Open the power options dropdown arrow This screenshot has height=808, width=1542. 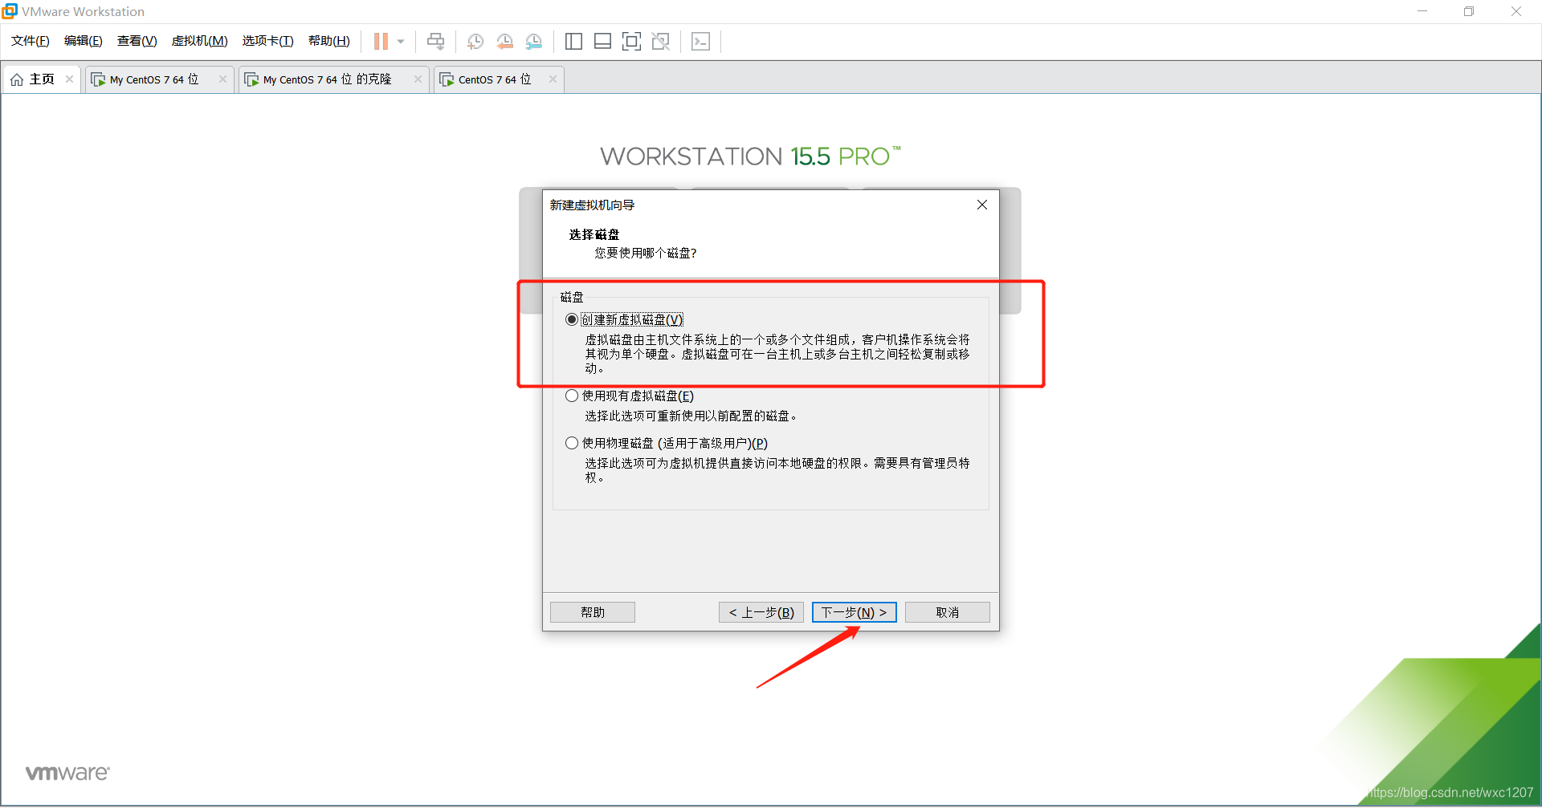pyautogui.click(x=401, y=41)
